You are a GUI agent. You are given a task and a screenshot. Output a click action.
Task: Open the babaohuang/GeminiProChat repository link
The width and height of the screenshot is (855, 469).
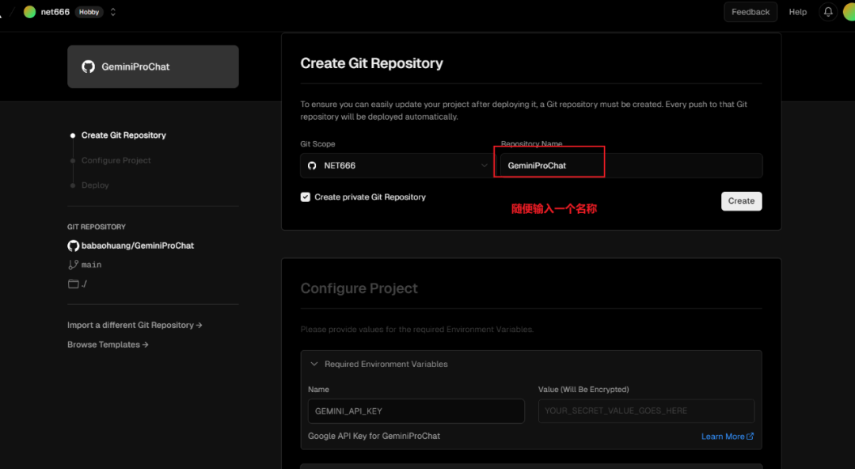point(138,246)
